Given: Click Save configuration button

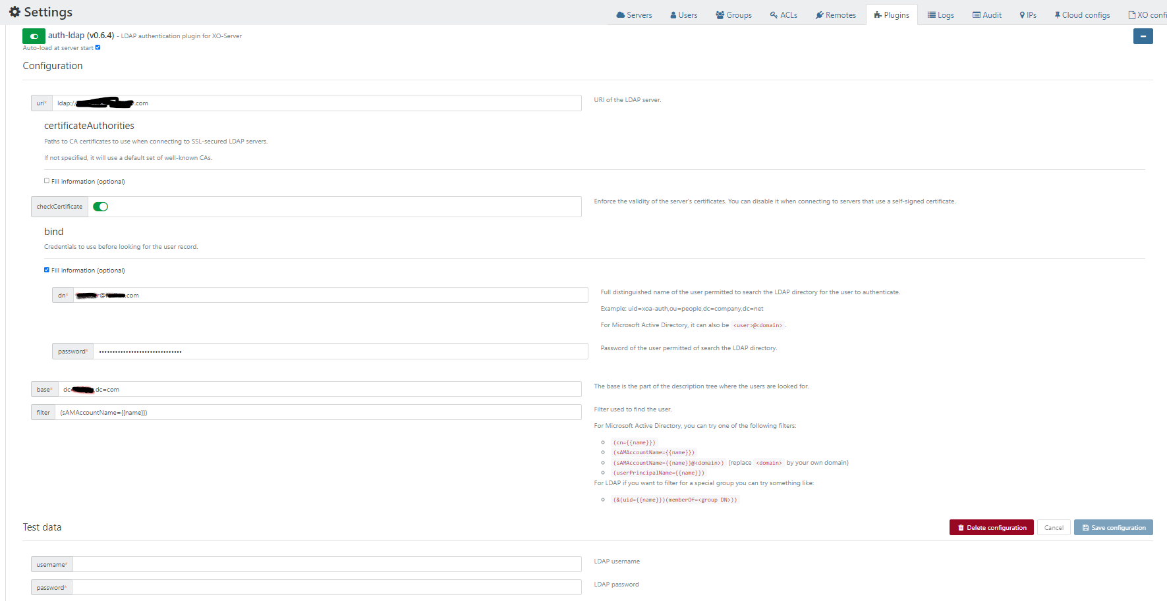Looking at the screenshot, I should click(x=1113, y=528).
